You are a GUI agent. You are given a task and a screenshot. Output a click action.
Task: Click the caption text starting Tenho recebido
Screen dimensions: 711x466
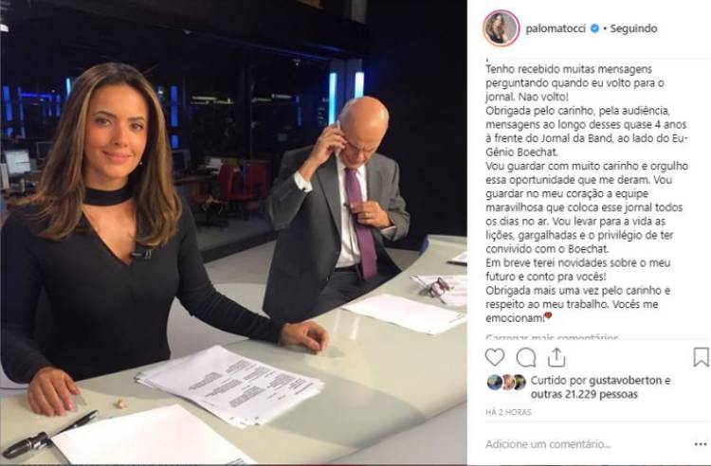click(587, 193)
